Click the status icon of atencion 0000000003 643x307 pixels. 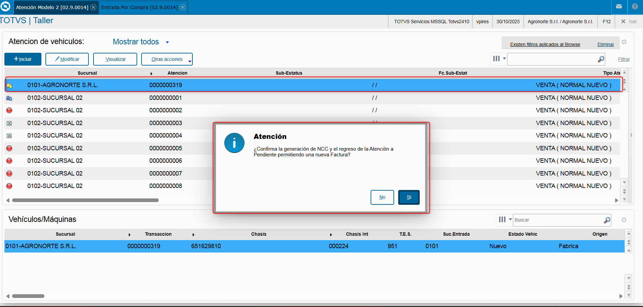(9, 123)
